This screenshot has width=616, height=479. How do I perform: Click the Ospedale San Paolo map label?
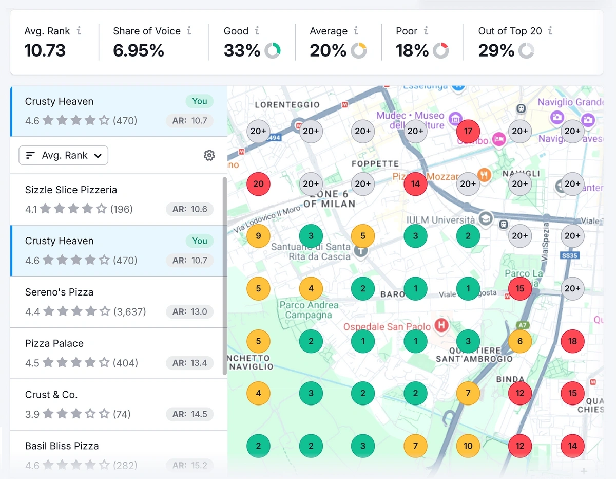point(387,327)
